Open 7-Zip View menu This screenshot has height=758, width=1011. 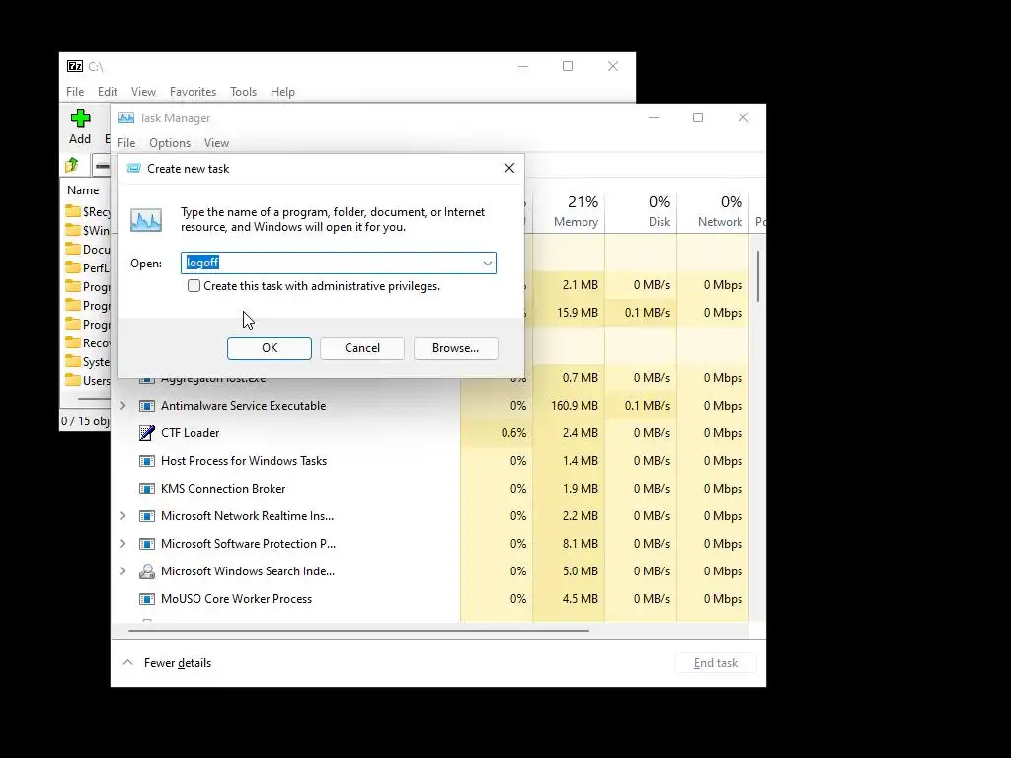click(x=143, y=92)
